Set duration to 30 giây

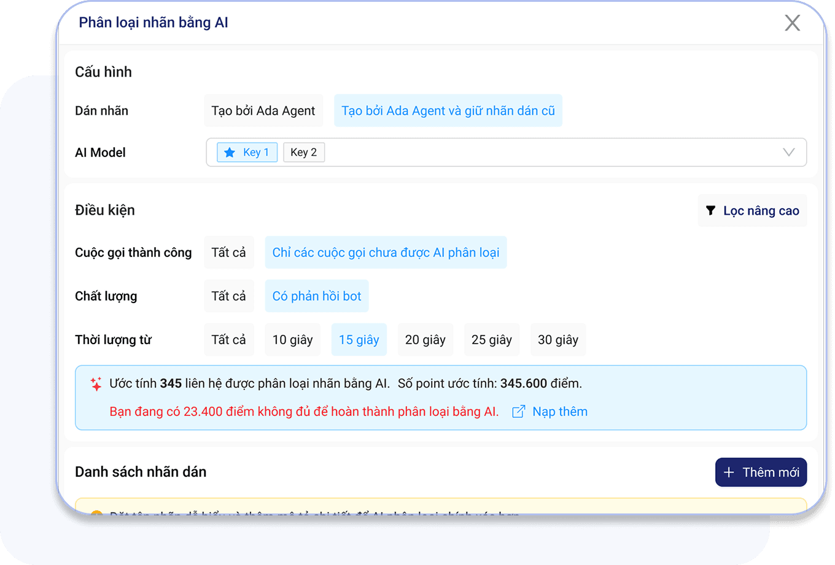(x=557, y=340)
